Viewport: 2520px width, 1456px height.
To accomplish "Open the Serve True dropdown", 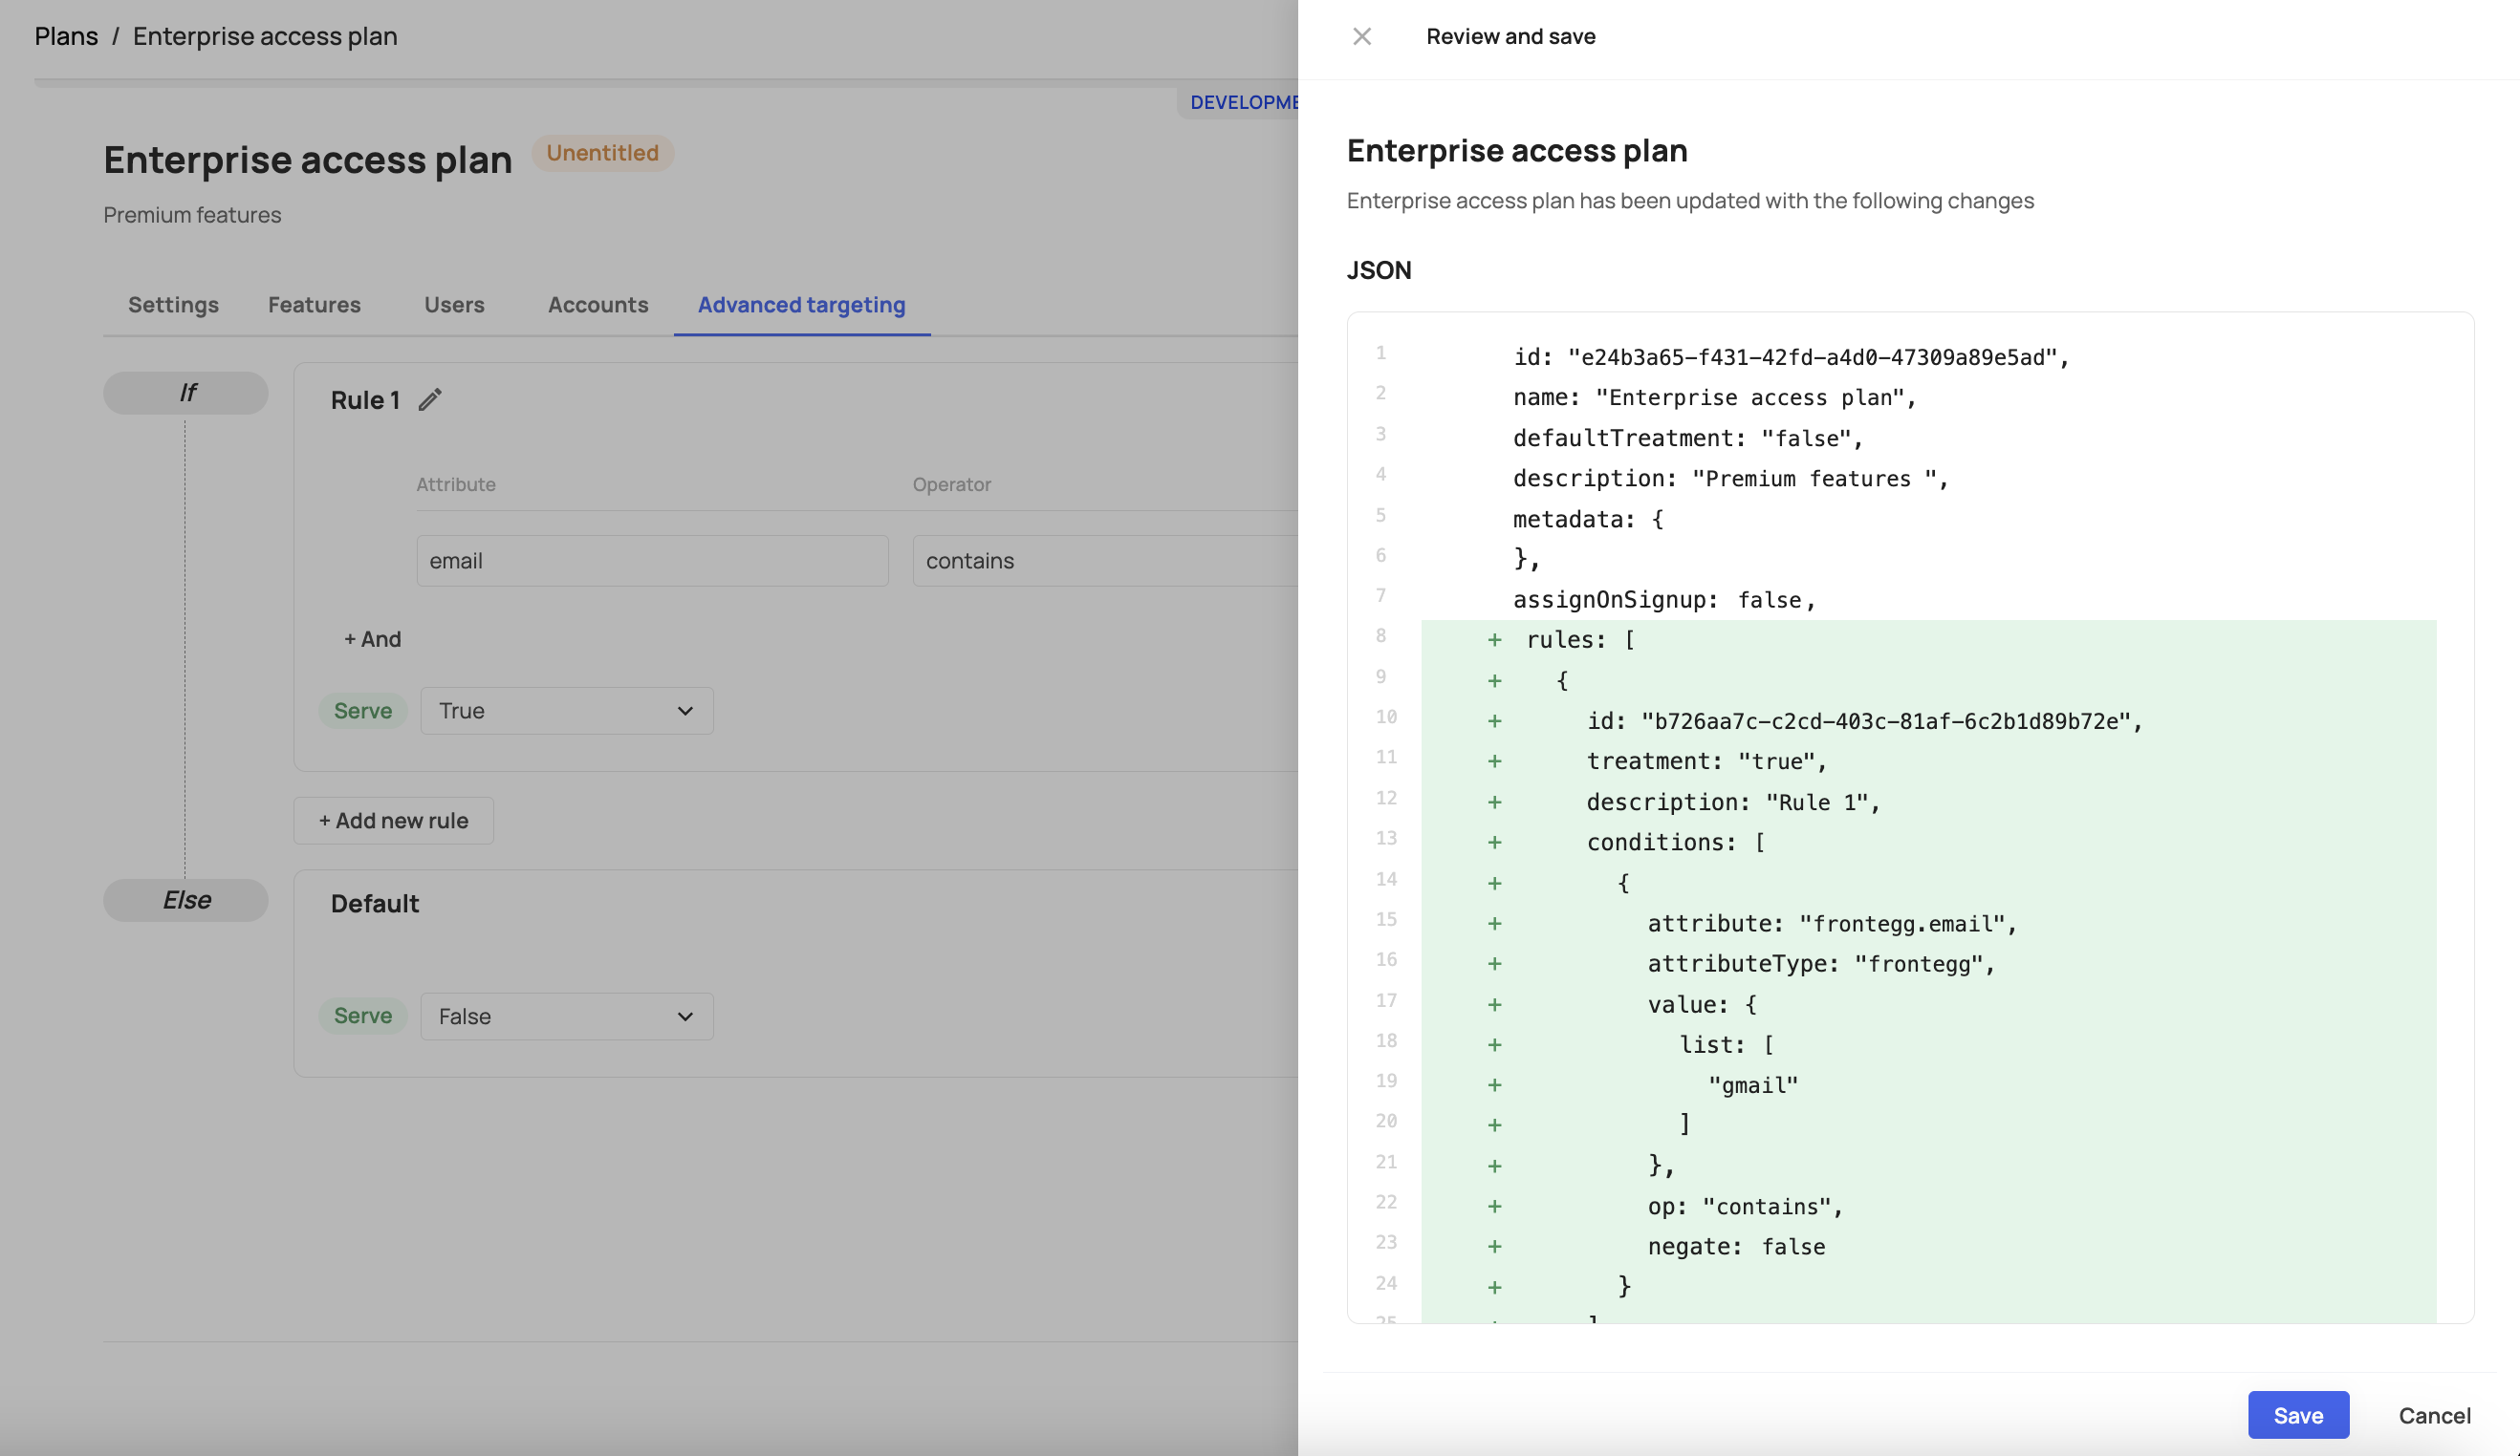I will coord(566,711).
